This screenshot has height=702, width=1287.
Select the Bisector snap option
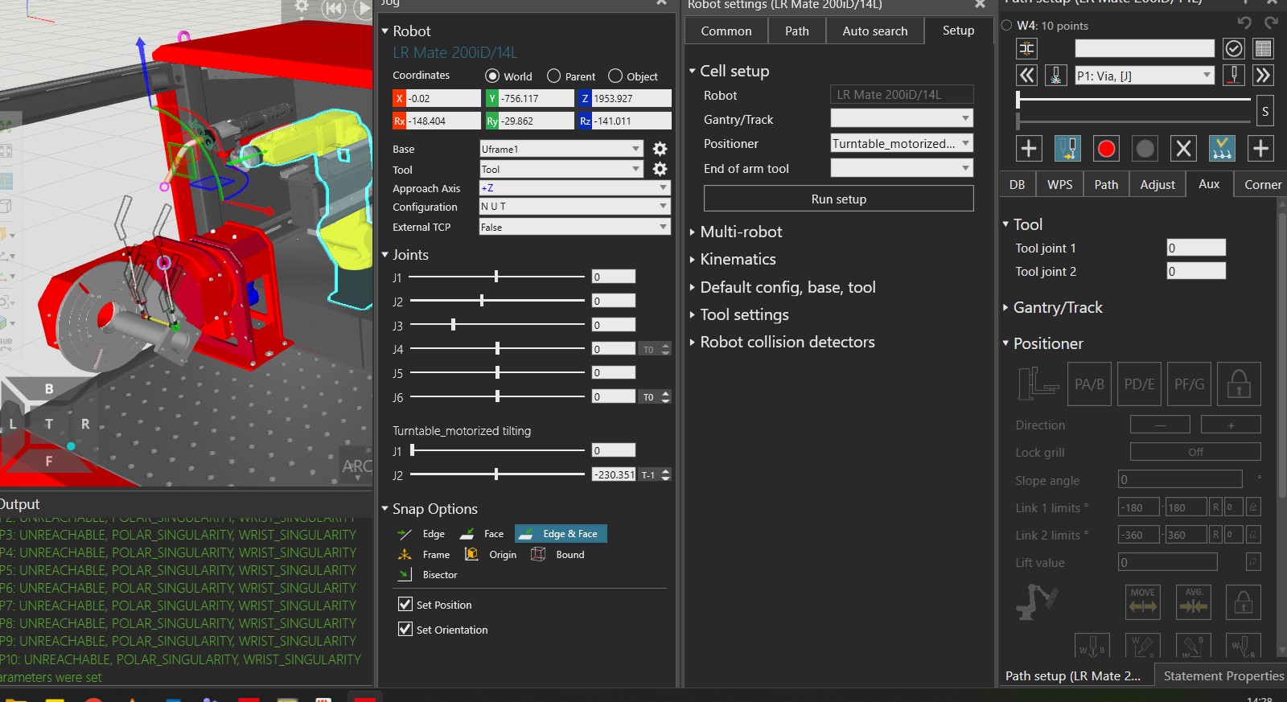pos(430,575)
